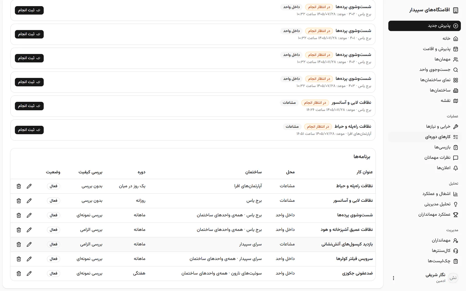Screen dimensions: 466x291
Task: Edit the شست‌وشوی پرده‌ها schedule row
Action: (x=29, y=215)
